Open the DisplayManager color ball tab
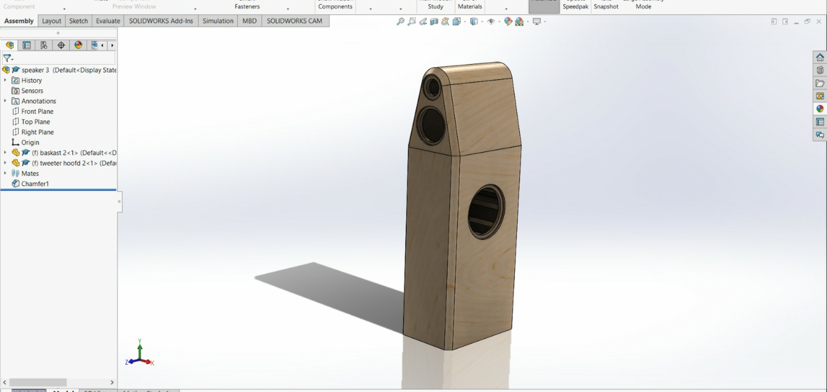827x392 pixels. point(78,45)
